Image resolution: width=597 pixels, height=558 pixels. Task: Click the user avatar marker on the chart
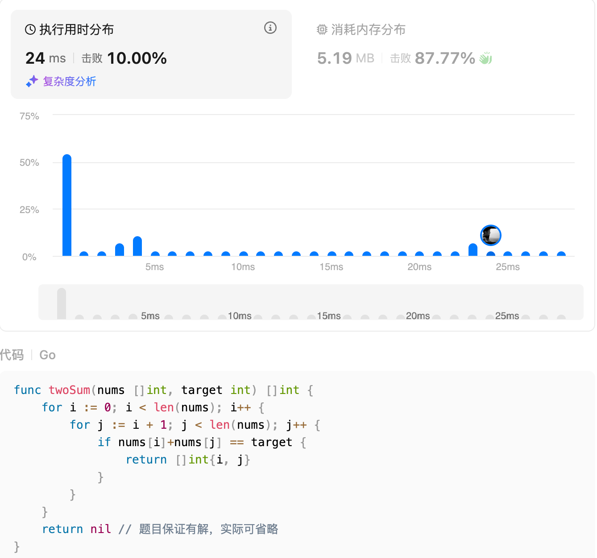(x=491, y=235)
